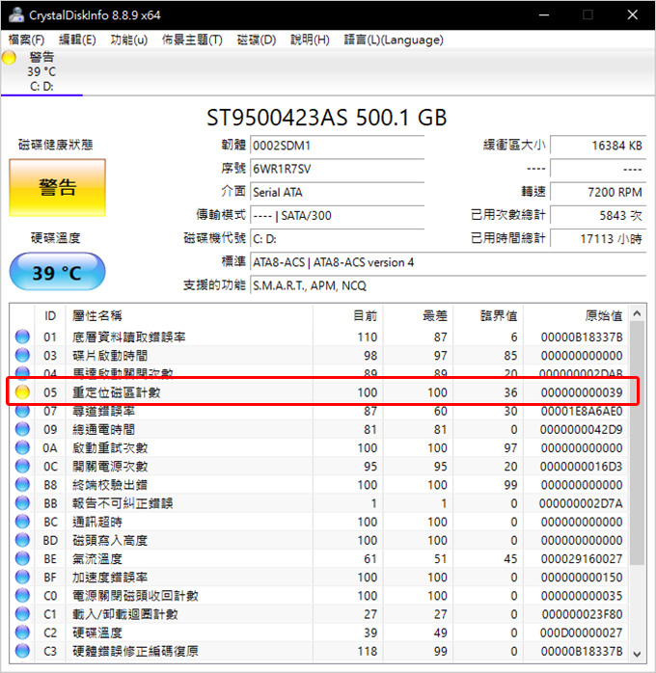The height and width of the screenshot is (673, 656).
Task: Click the blue status icon for attribute 0A
Action: [22, 447]
